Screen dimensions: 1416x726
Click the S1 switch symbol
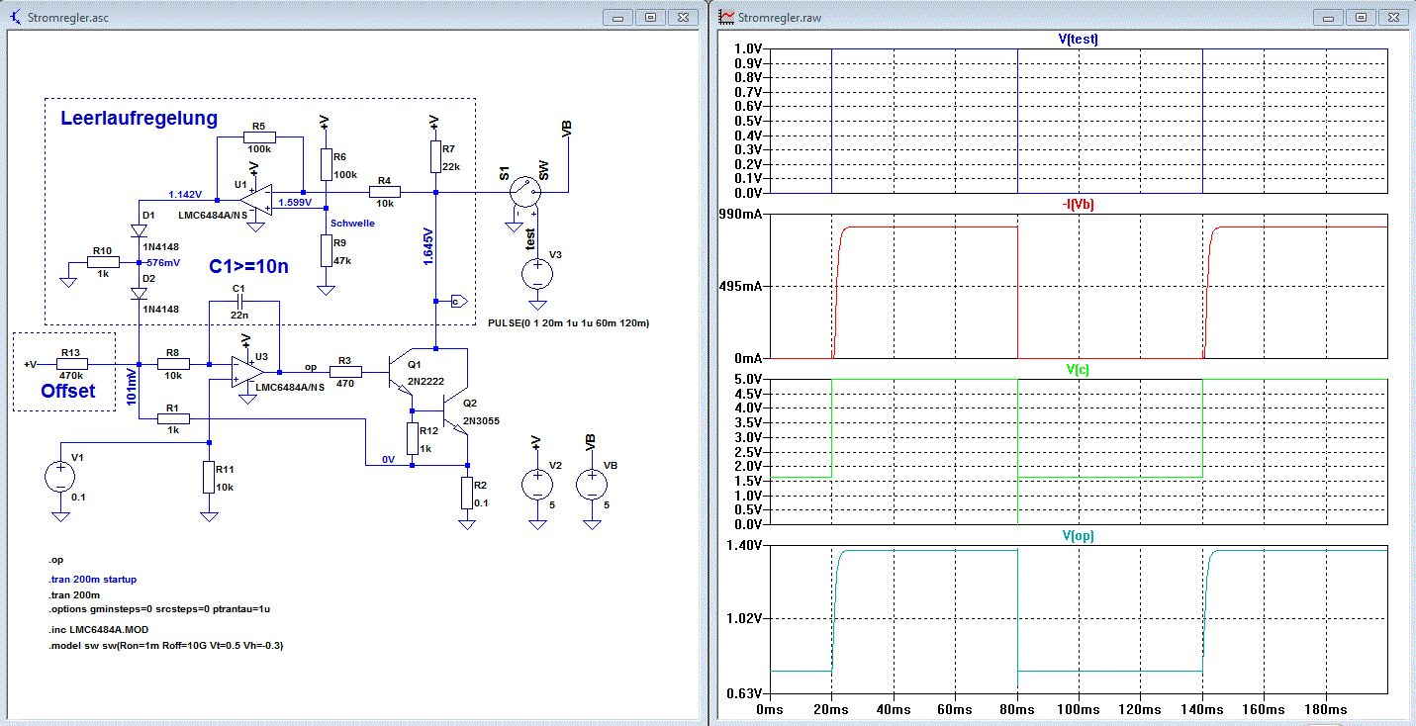coord(525,192)
